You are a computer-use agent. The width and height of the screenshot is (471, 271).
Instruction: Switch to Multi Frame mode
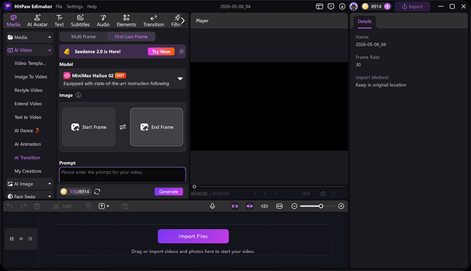pyautogui.click(x=83, y=36)
